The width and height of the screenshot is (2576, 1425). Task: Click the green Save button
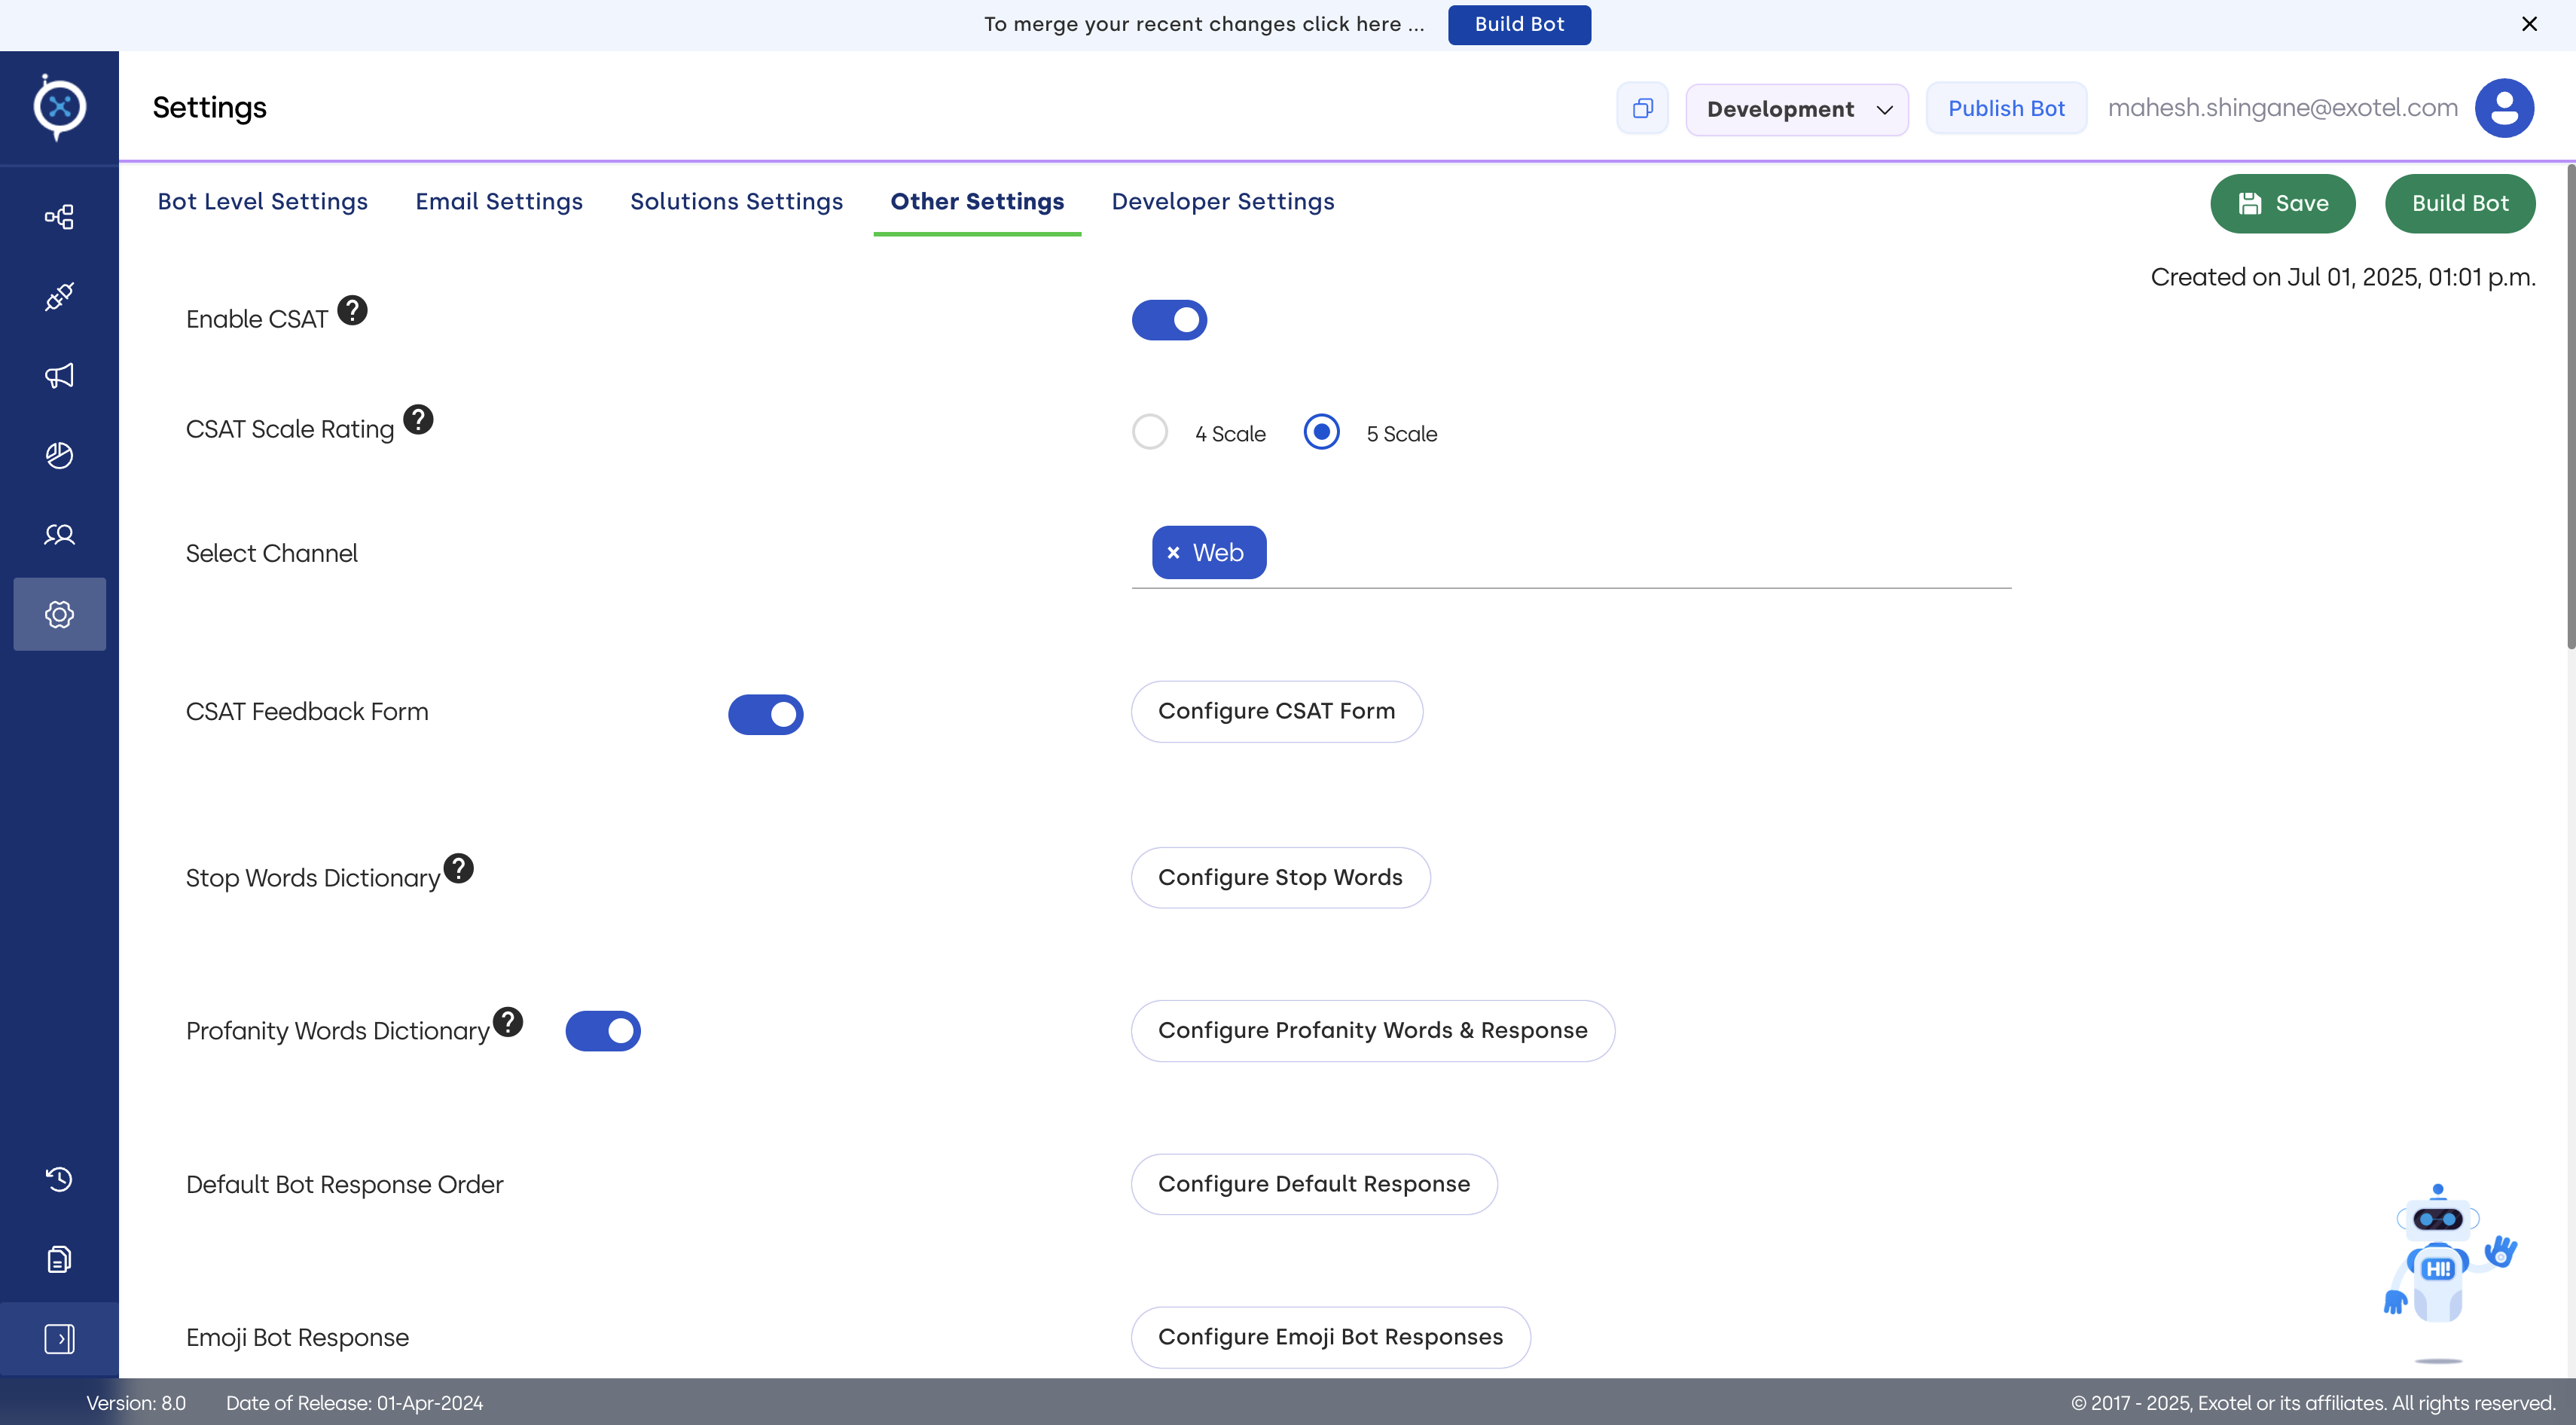pyautogui.click(x=2282, y=203)
